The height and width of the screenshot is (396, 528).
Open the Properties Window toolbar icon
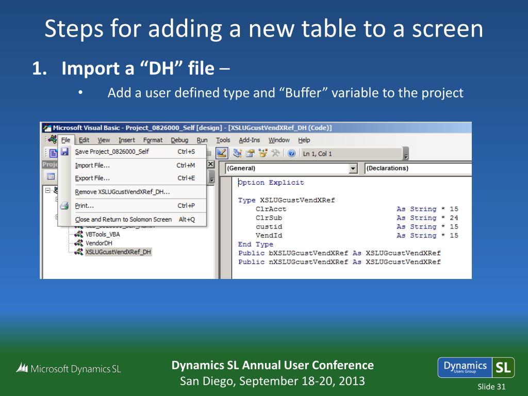click(x=250, y=153)
